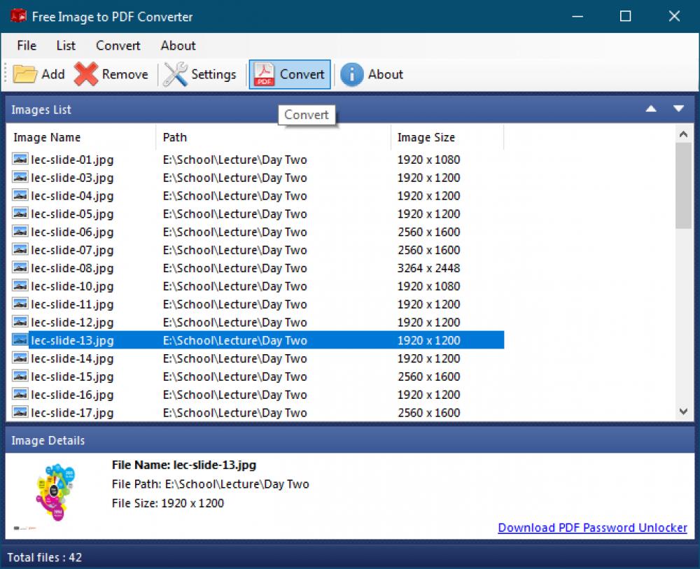Open the List menu
This screenshot has width=700, height=569.
65,45
